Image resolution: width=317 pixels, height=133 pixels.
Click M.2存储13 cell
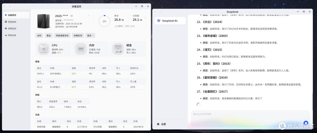pyautogui.click(x=55, y=87)
